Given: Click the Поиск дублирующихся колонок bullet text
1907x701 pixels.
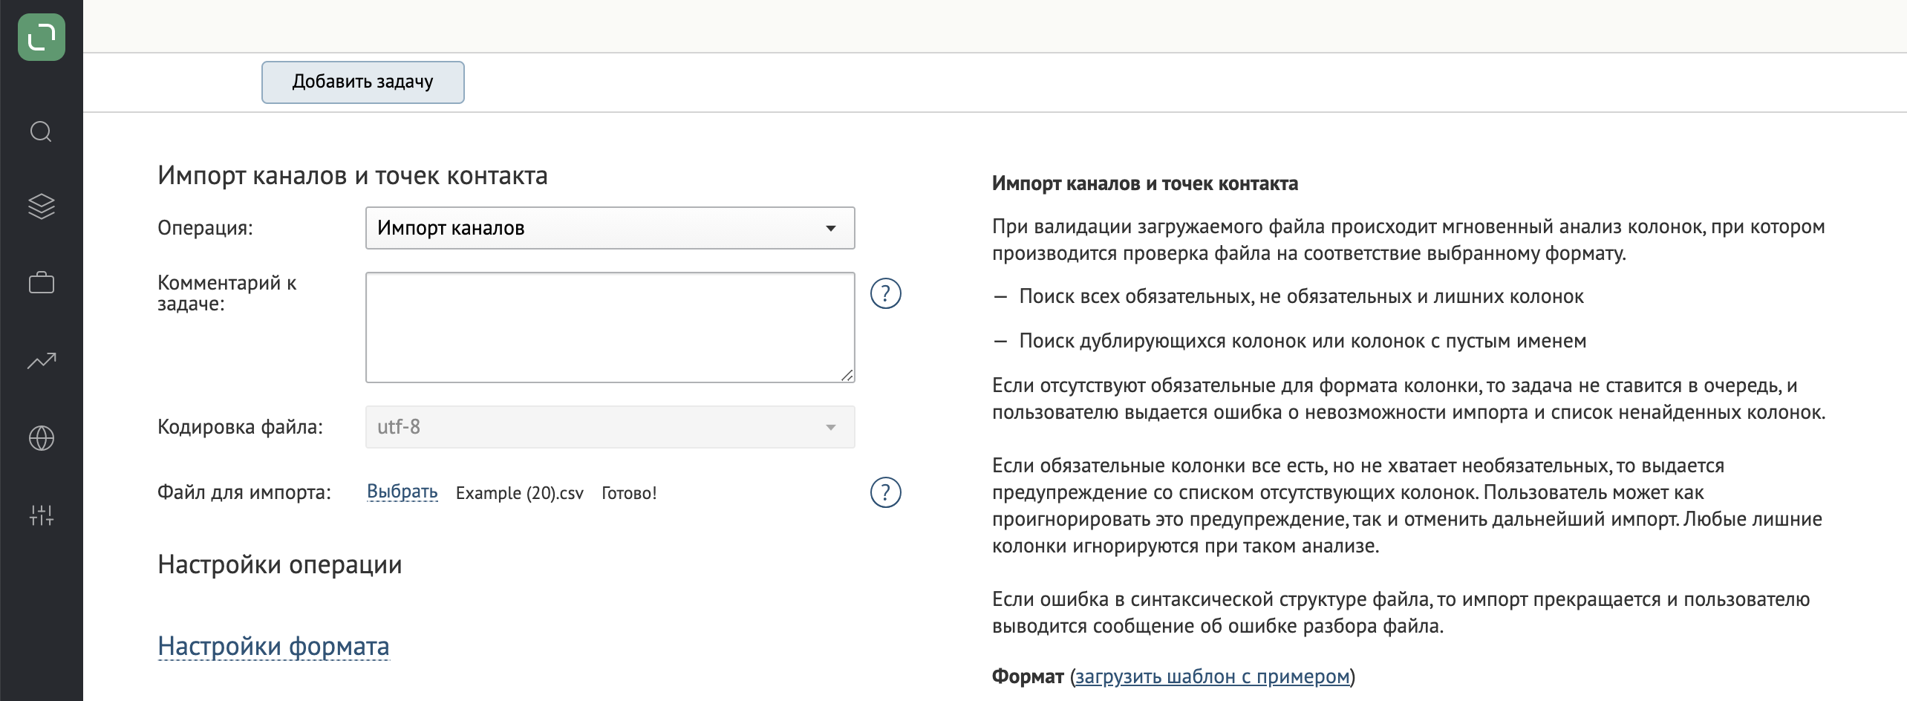Looking at the screenshot, I should click(1303, 341).
